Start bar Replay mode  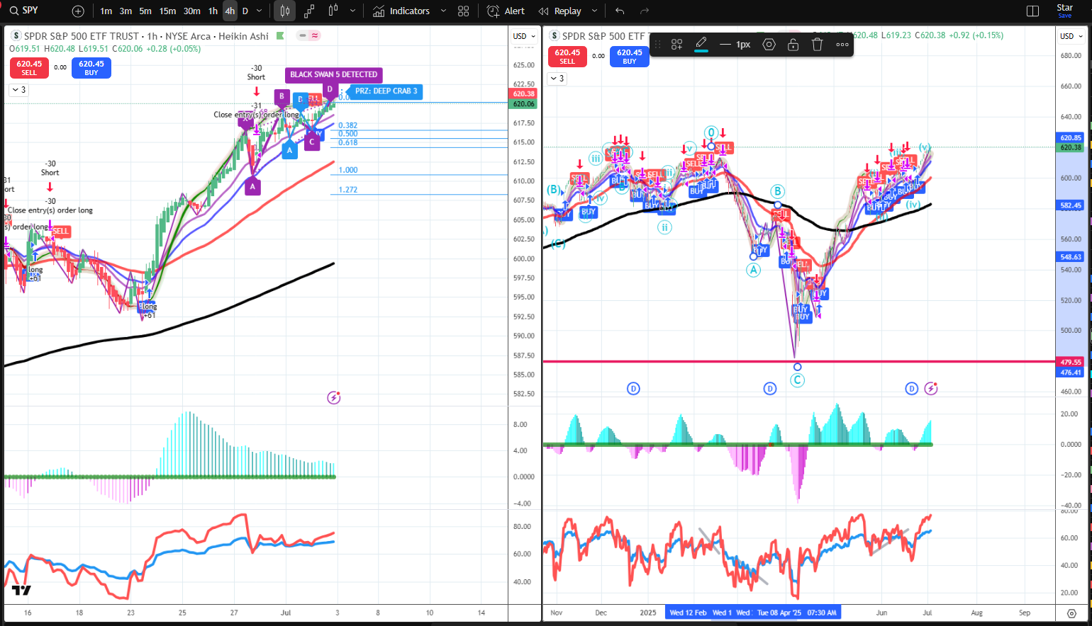pyautogui.click(x=560, y=11)
